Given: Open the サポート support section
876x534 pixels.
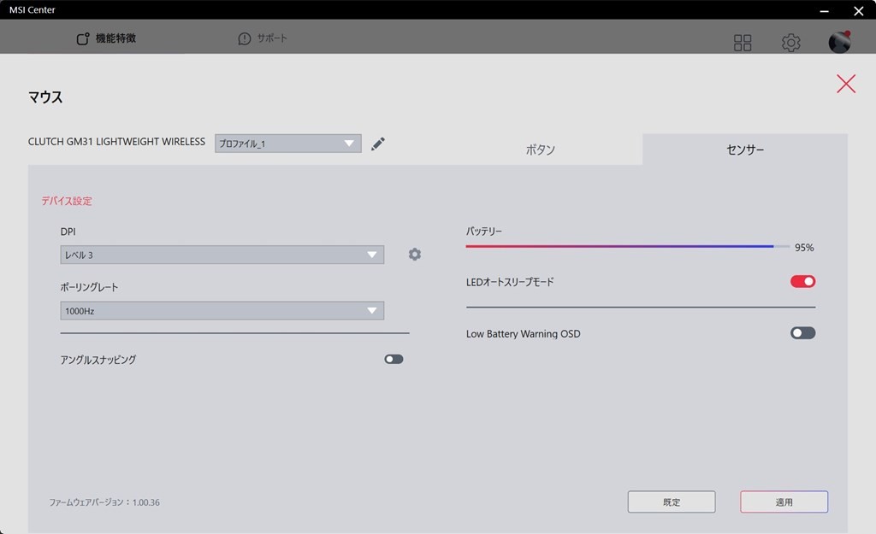Looking at the screenshot, I should 263,38.
